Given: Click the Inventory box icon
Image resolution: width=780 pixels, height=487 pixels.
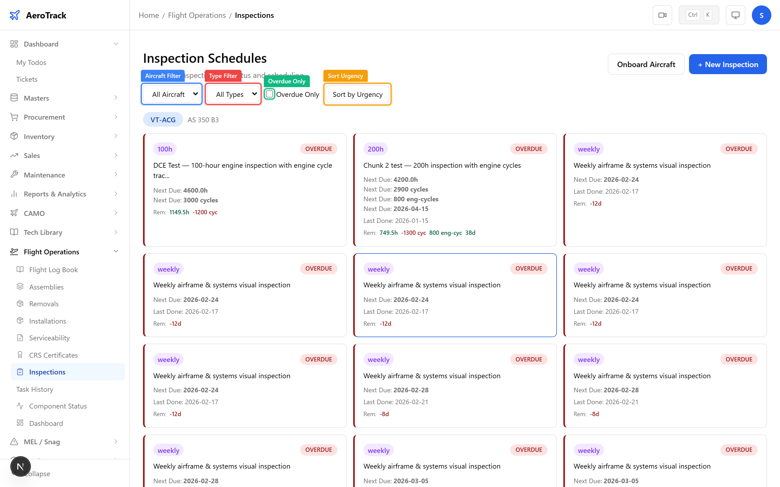Looking at the screenshot, I should click(14, 136).
